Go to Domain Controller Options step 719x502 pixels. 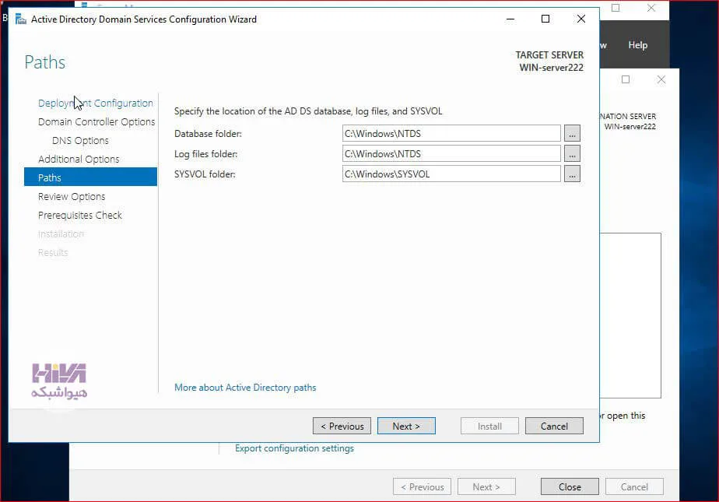(96, 122)
